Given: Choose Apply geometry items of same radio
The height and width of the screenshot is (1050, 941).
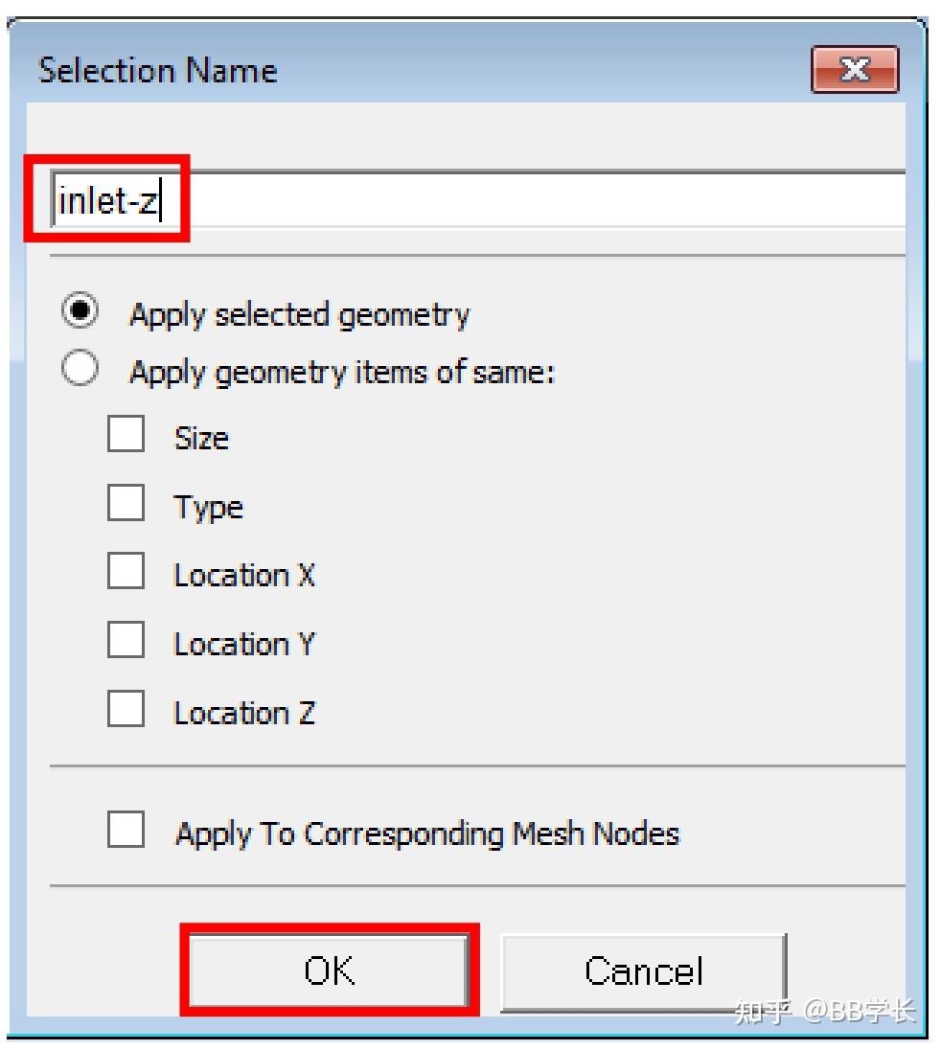Looking at the screenshot, I should (x=80, y=370).
